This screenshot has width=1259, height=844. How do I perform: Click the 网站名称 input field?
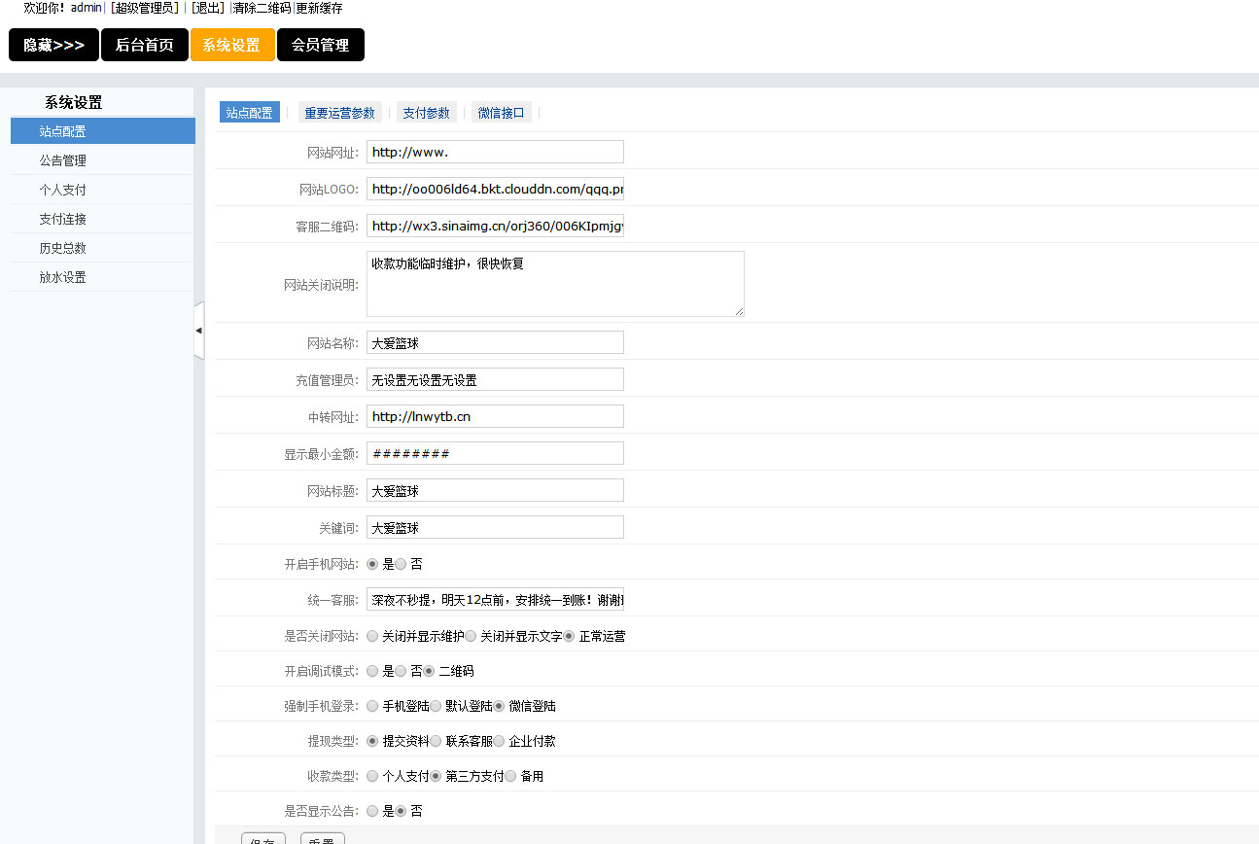(x=494, y=342)
